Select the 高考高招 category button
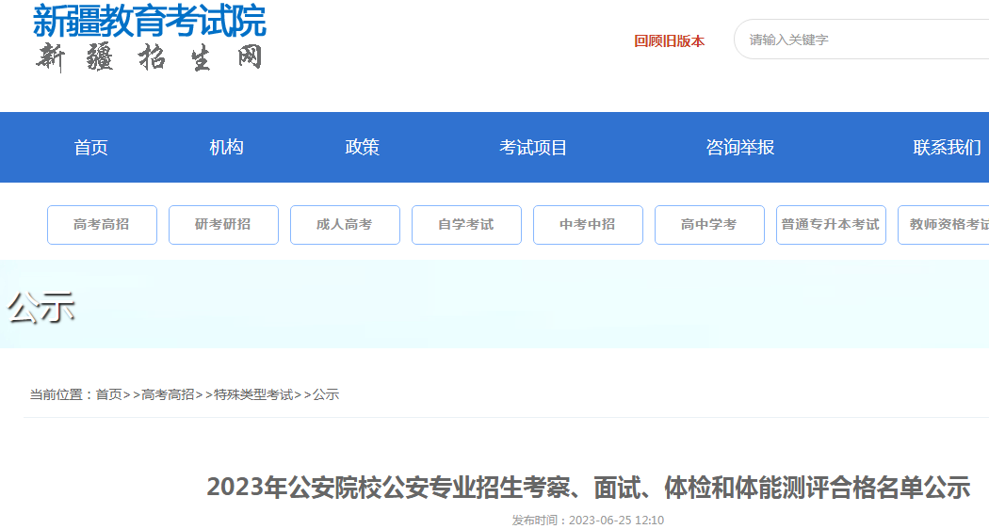Viewport: 989px width, 529px height. (x=102, y=224)
